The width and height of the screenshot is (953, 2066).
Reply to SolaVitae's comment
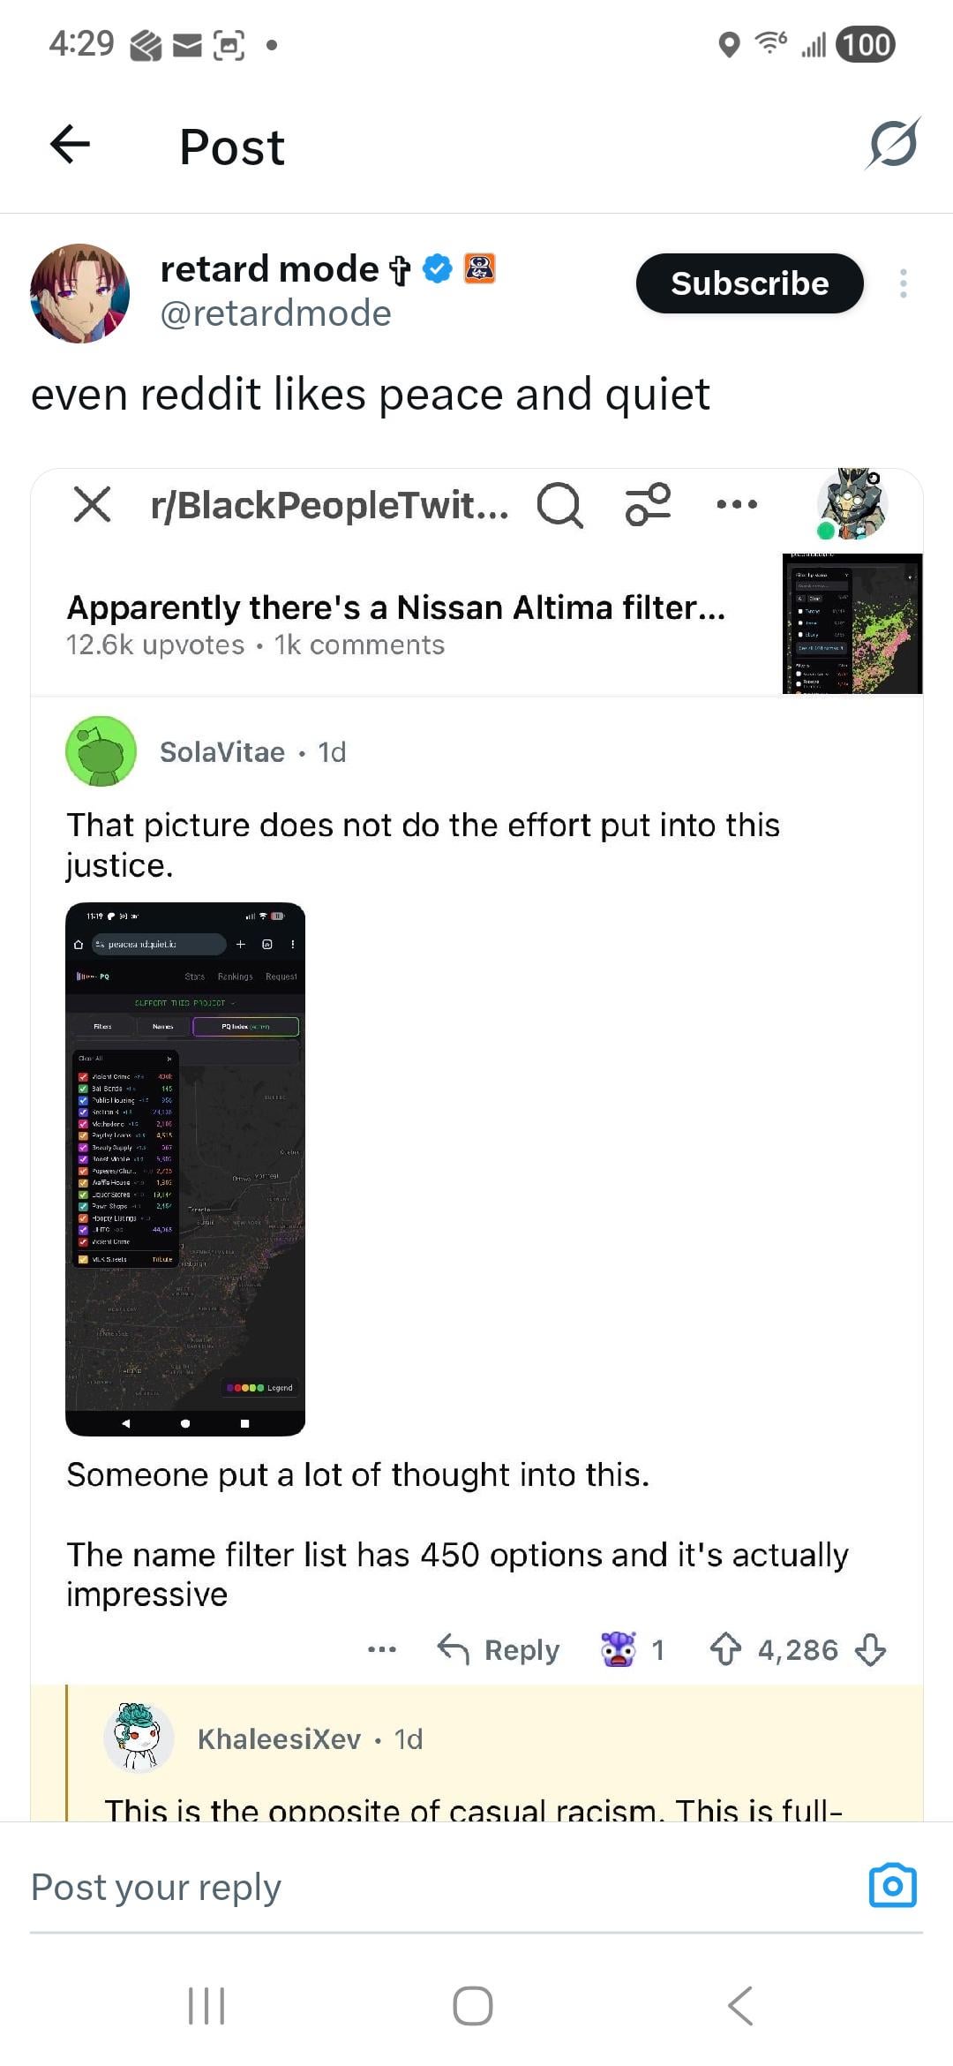coord(499,1649)
